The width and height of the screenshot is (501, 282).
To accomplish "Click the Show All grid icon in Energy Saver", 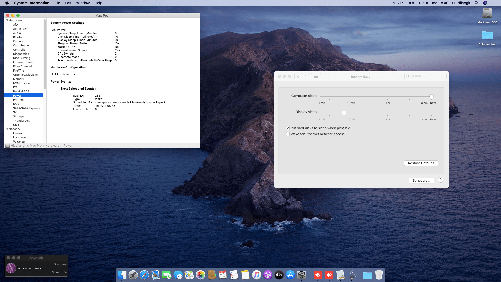I will pyautogui.click(x=316, y=76).
